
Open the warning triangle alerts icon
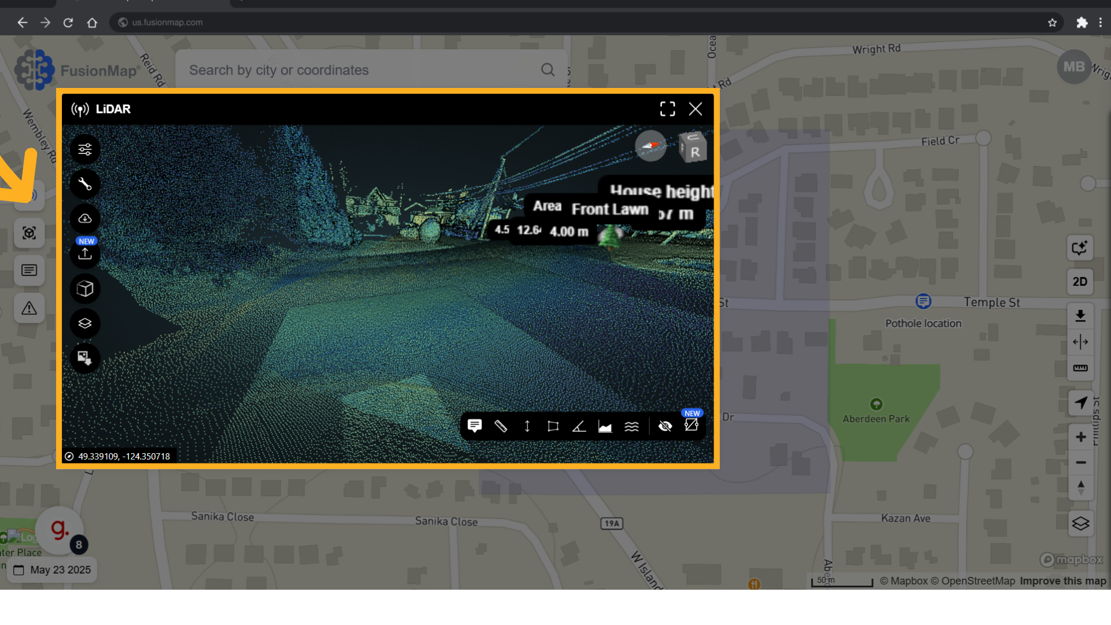(x=29, y=308)
